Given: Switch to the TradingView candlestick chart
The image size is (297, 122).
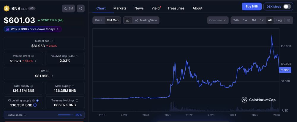Looking at the screenshot, I should (146, 20).
